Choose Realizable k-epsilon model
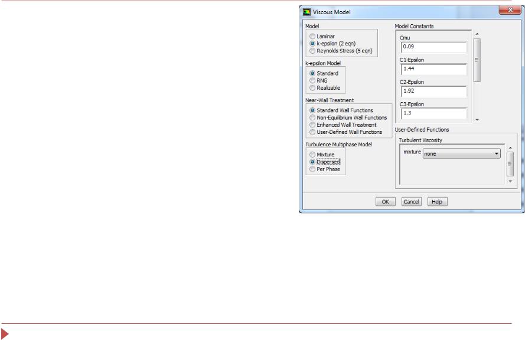 click(x=312, y=88)
